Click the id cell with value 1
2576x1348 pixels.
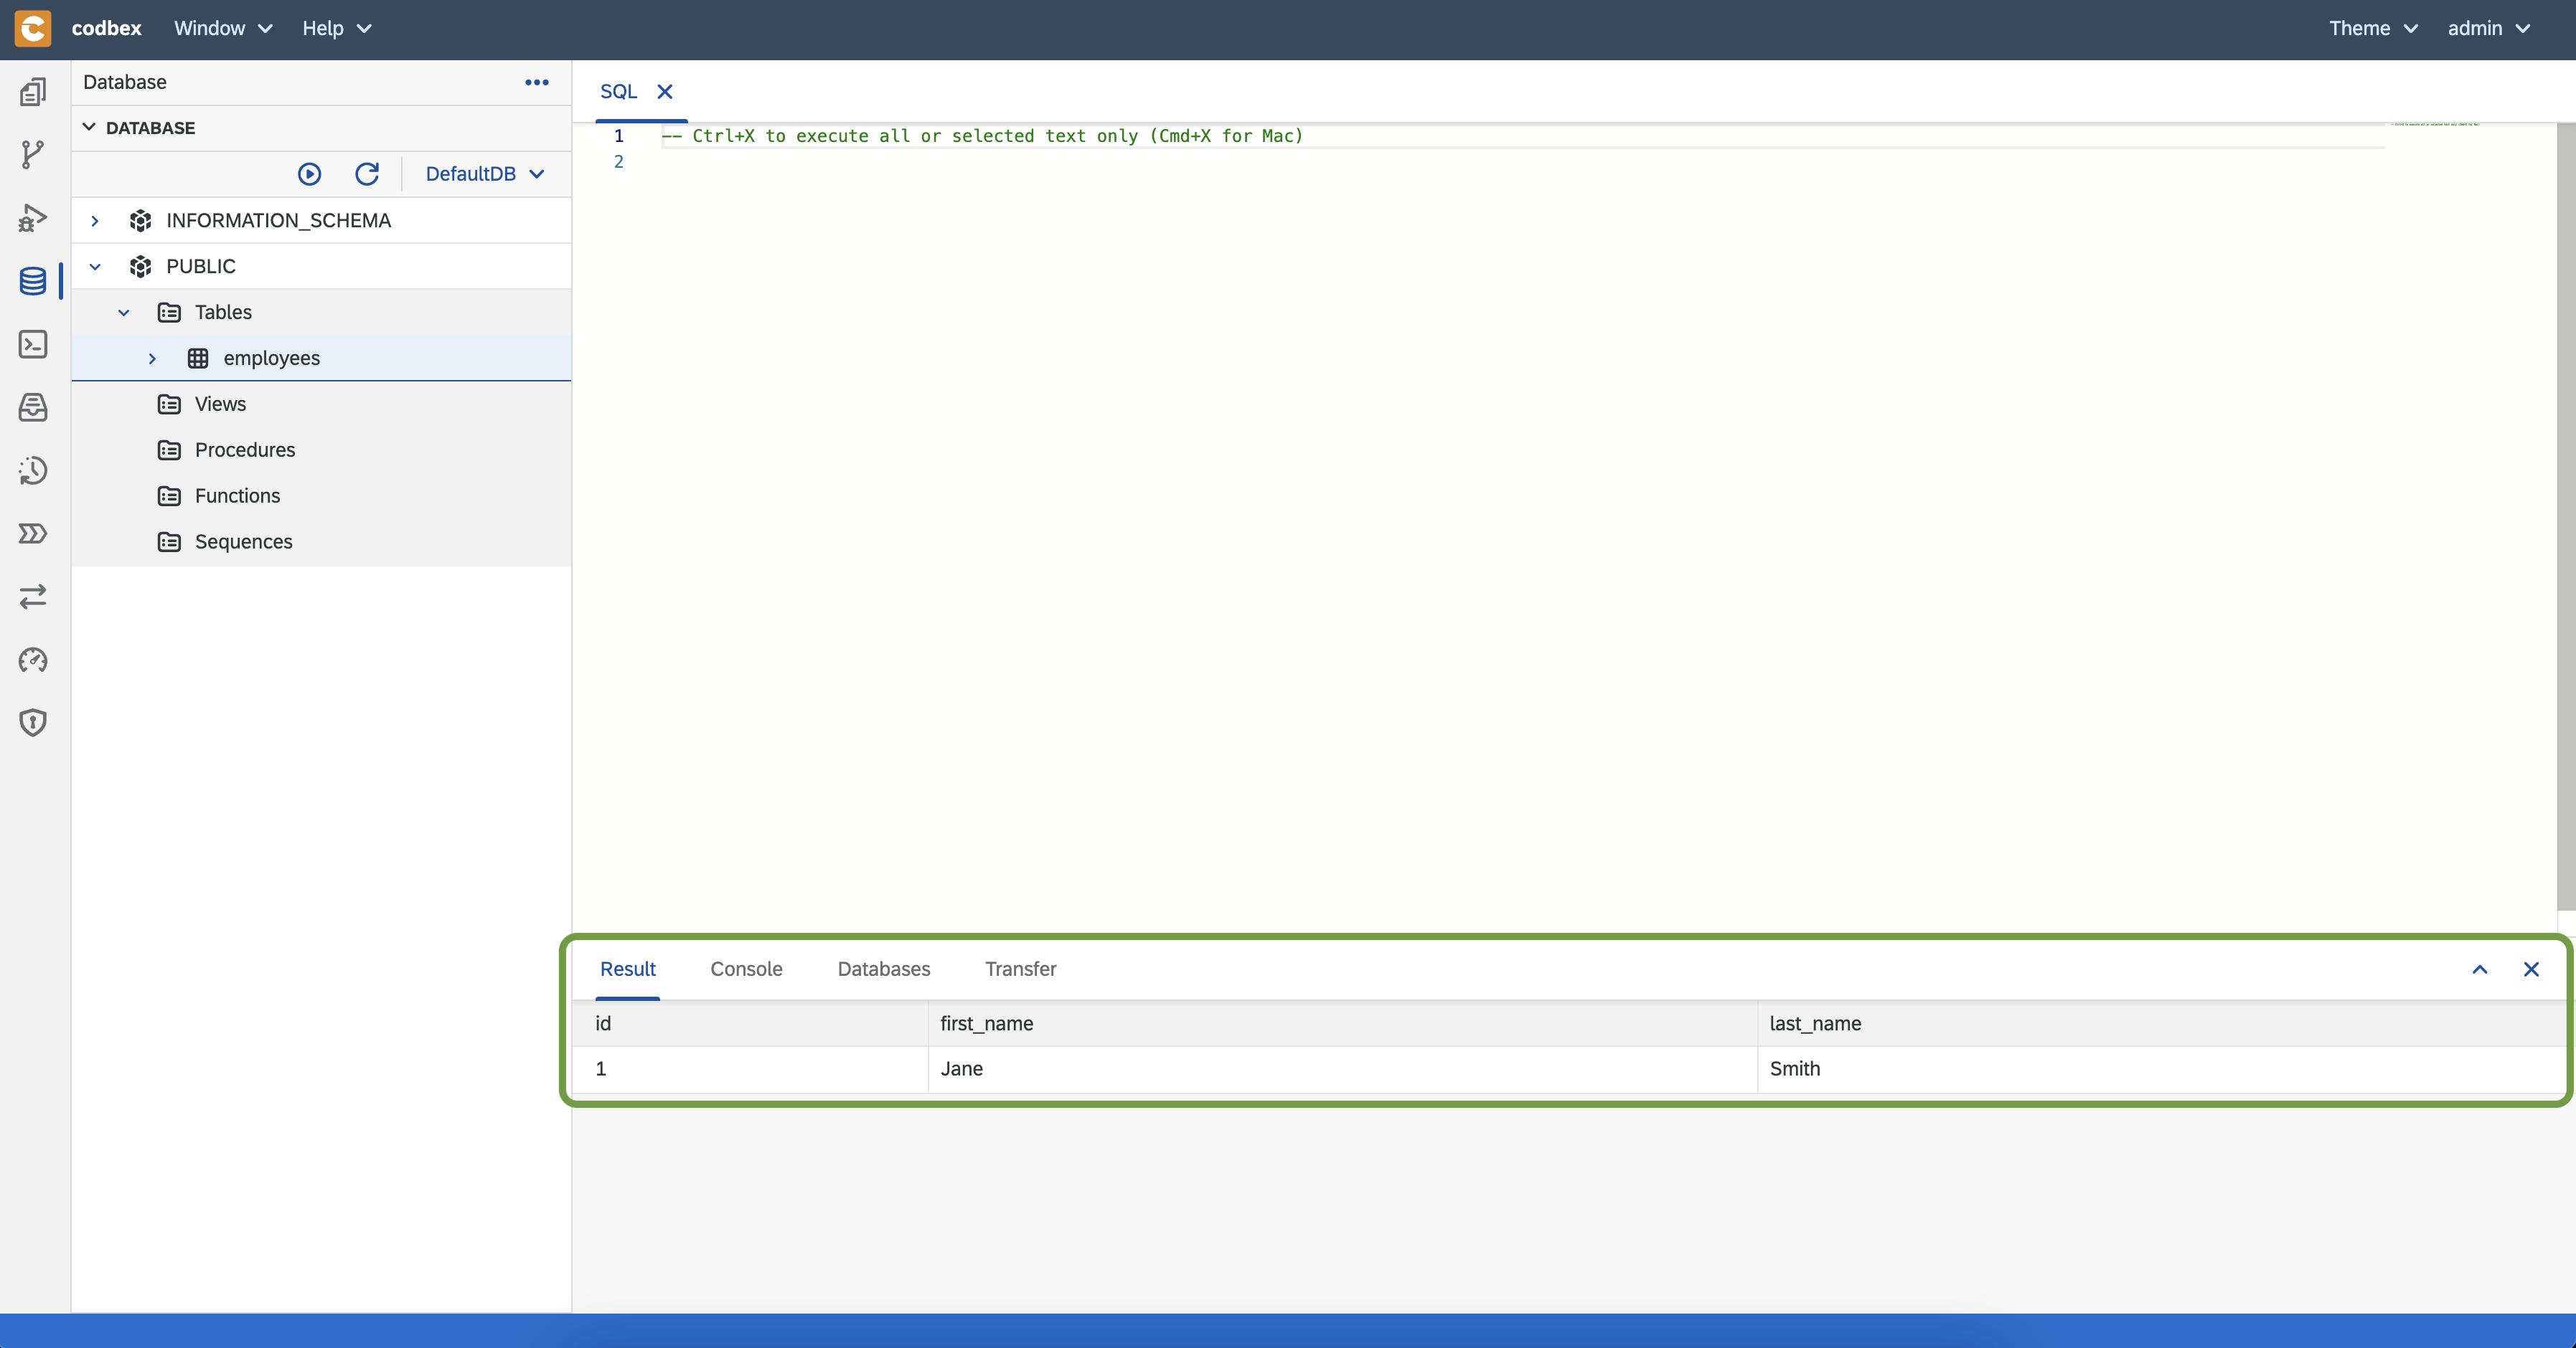pos(751,1069)
